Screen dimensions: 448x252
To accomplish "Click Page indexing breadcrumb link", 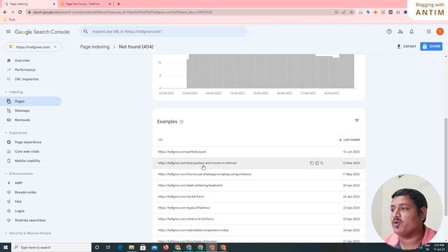I will (x=94, y=47).
